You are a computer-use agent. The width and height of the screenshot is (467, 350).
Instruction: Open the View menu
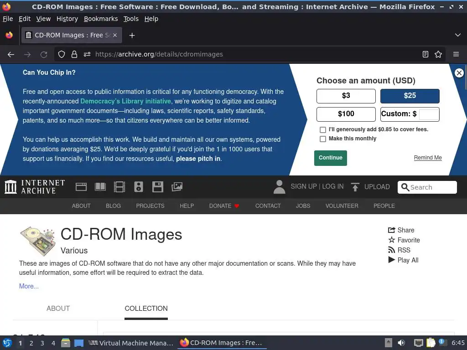tap(43, 19)
